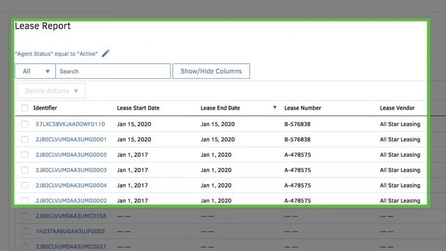446x251 pixels.
Task: Toggle the Lease End Date sort arrow
Action: 275,107
